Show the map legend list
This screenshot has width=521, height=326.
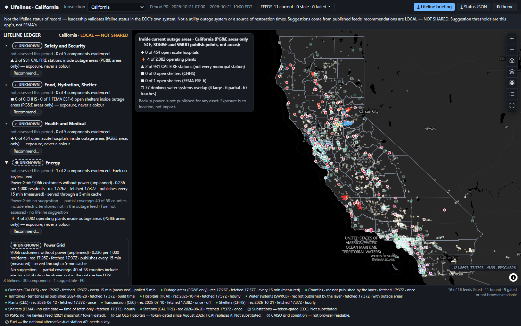[x=512, y=94]
